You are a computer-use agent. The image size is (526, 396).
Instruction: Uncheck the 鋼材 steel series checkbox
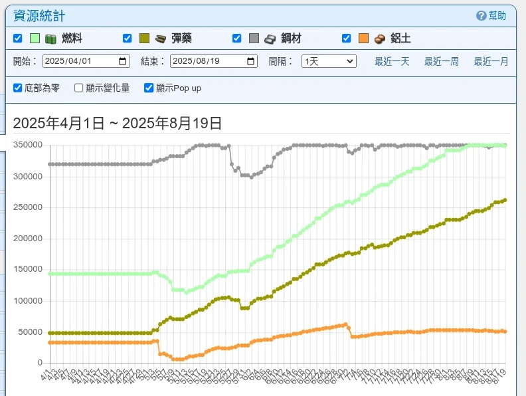(x=237, y=39)
